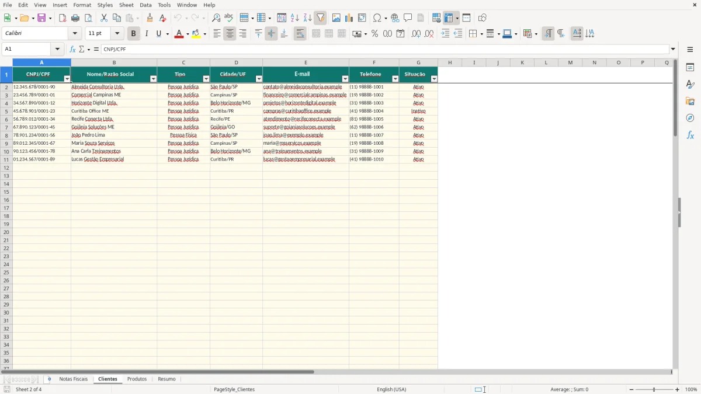Cut selection with the scissors icon
Image resolution: width=701 pixels, height=394 pixels.
click(104, 18)
